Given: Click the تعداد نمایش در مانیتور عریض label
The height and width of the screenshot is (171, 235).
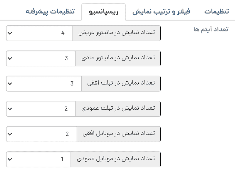Looking at the screenshot, I should pyautogui.click(x=116, y=33).
